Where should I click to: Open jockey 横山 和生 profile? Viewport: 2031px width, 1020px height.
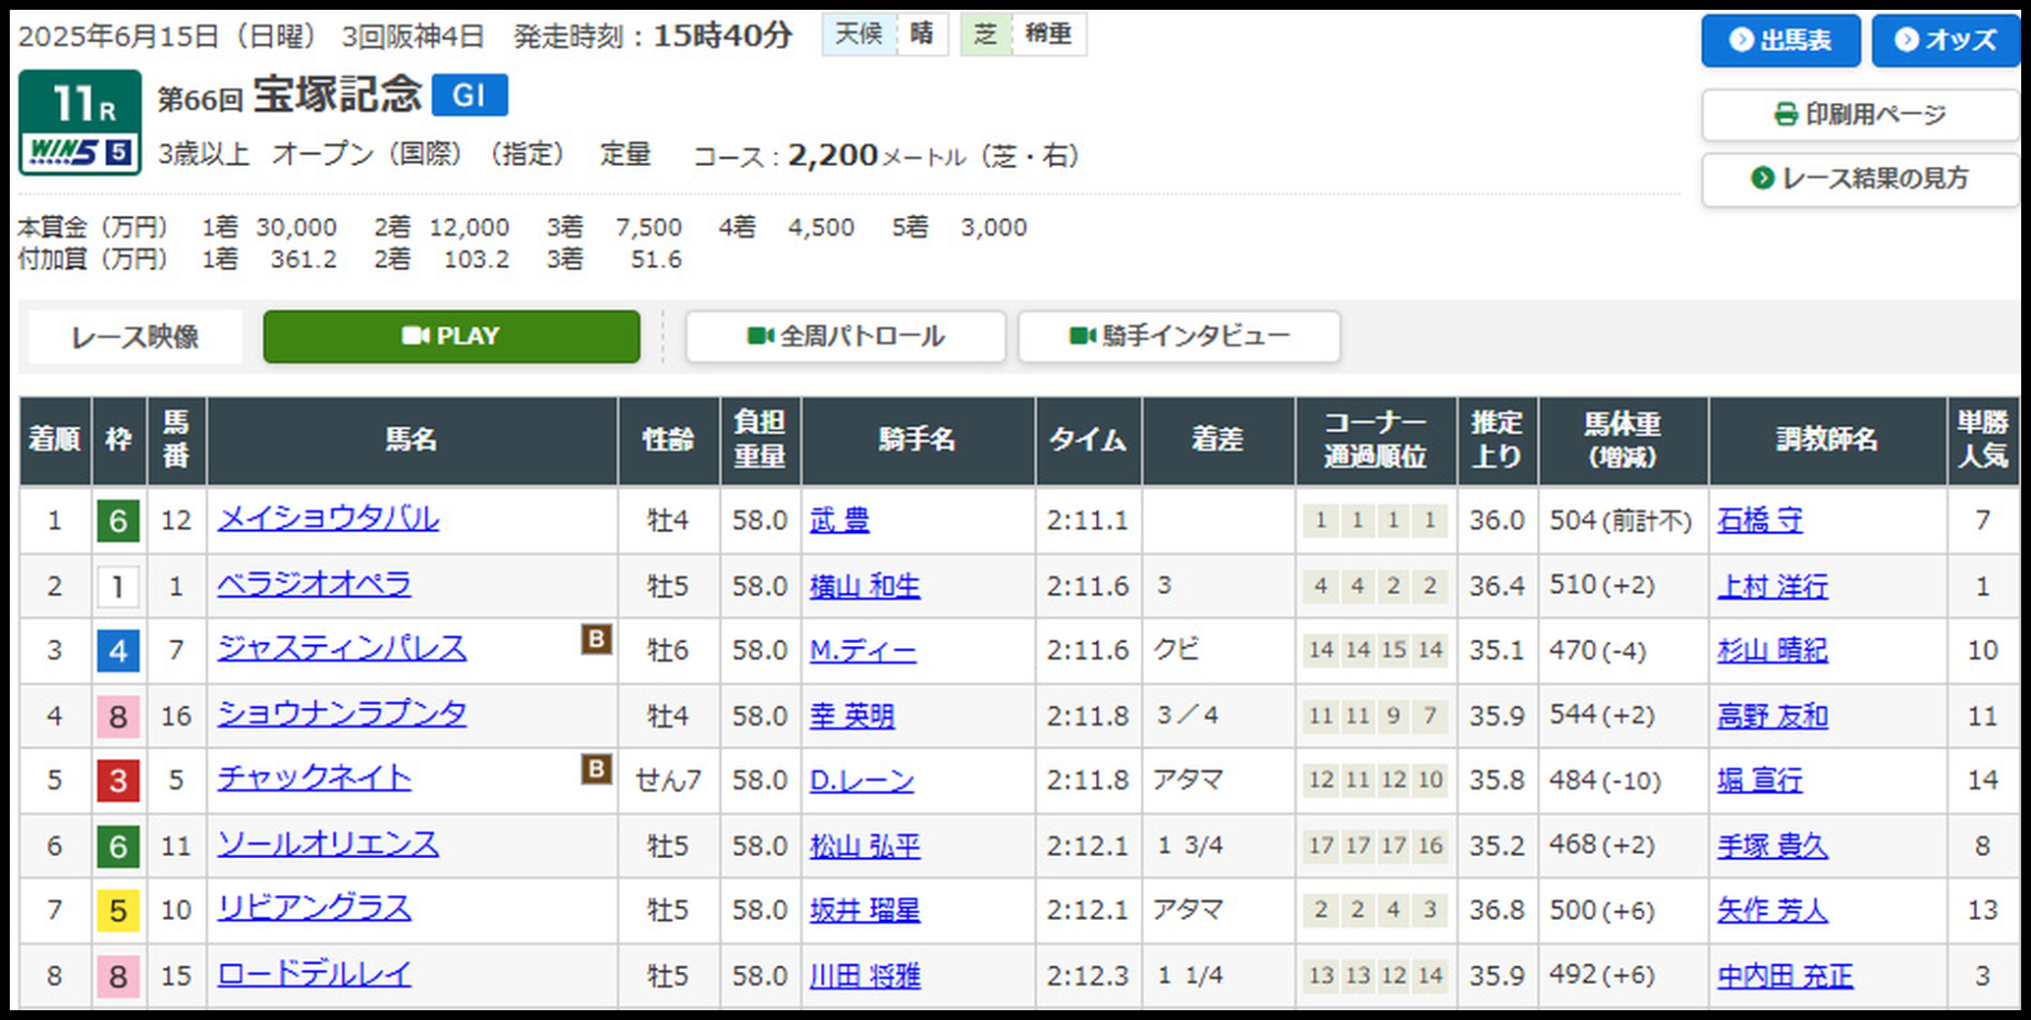click(865, 586)
